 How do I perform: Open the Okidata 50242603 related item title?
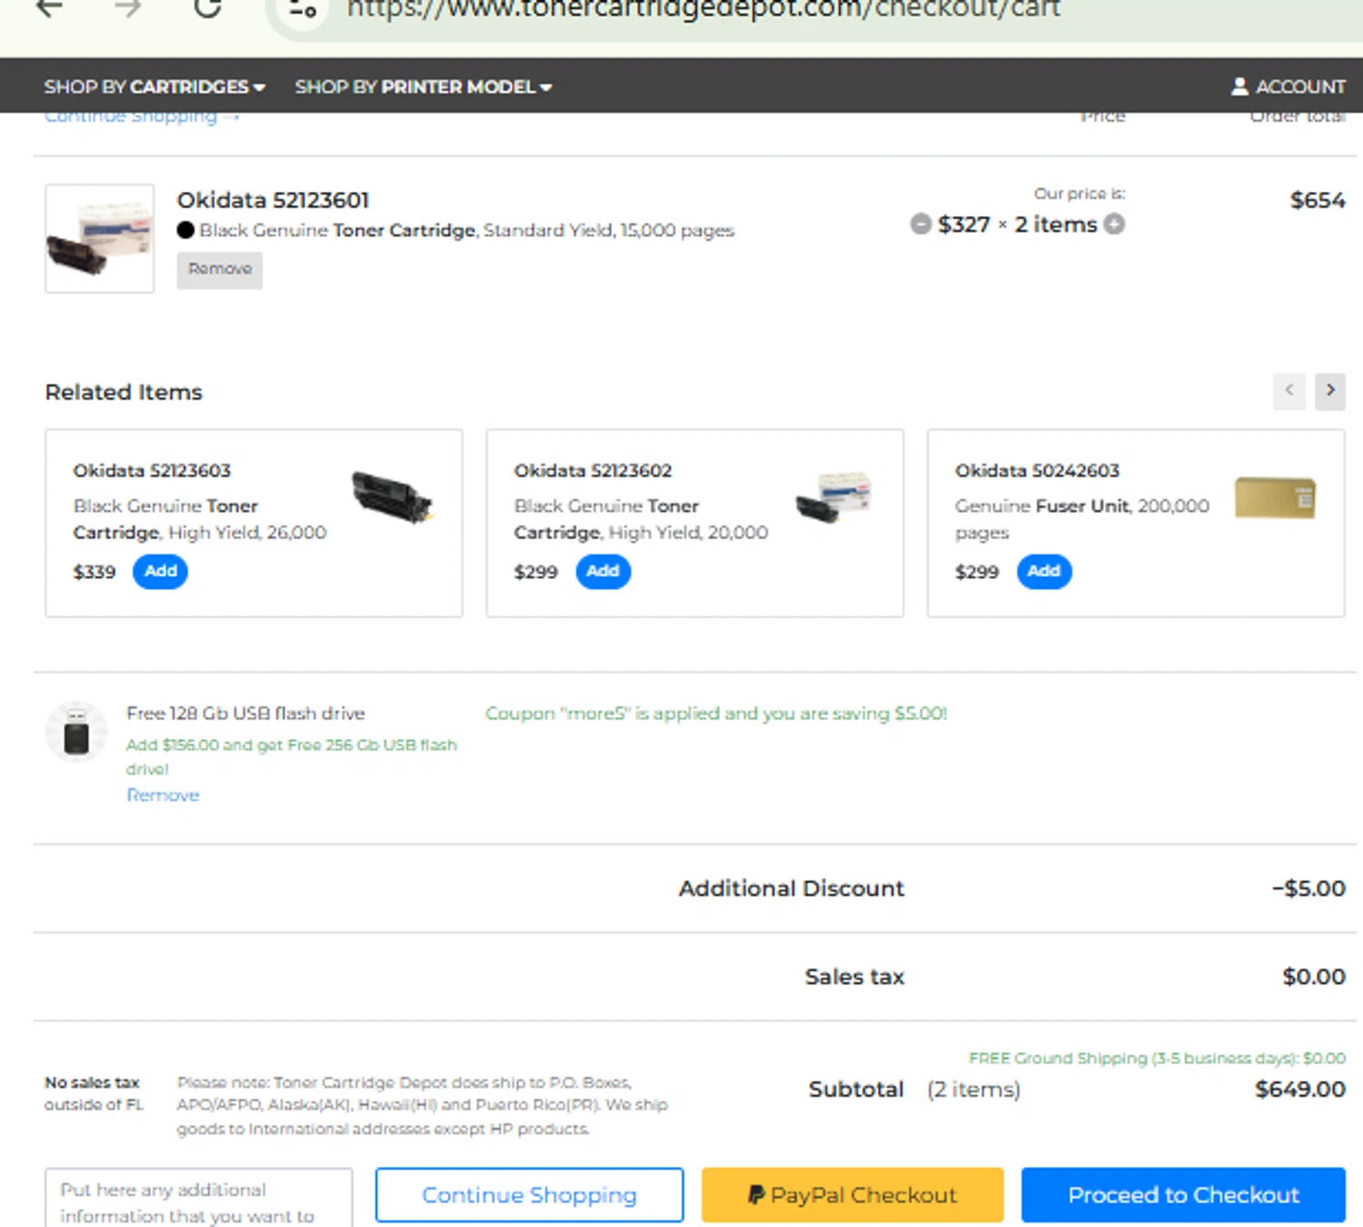click(x=1037, y=471)
